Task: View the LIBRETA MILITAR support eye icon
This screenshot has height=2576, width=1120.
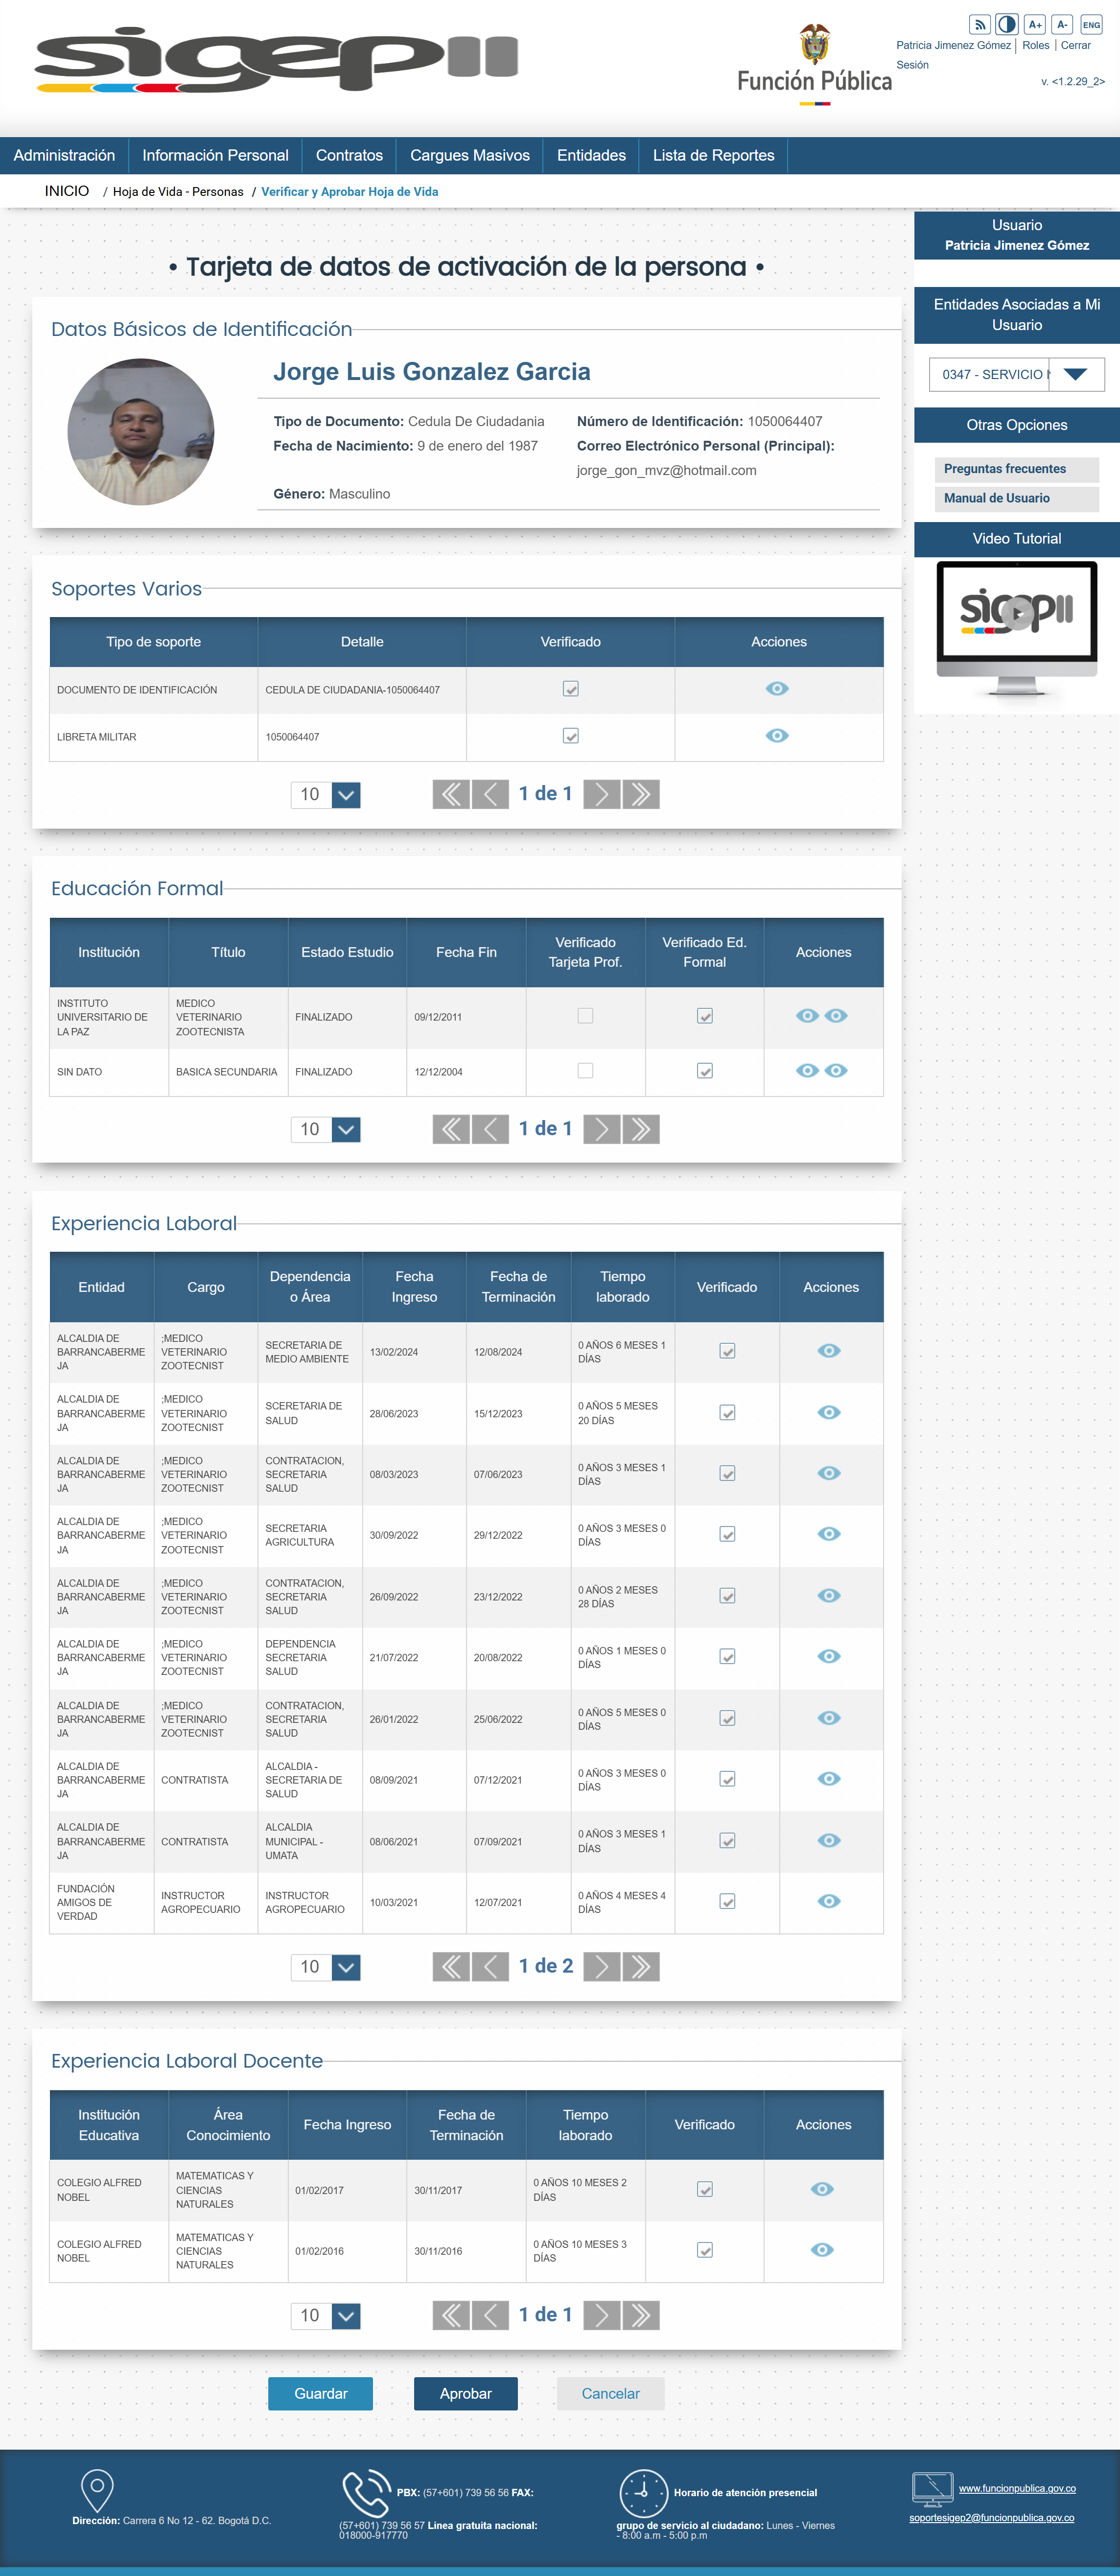Action: tap(777, 735)
